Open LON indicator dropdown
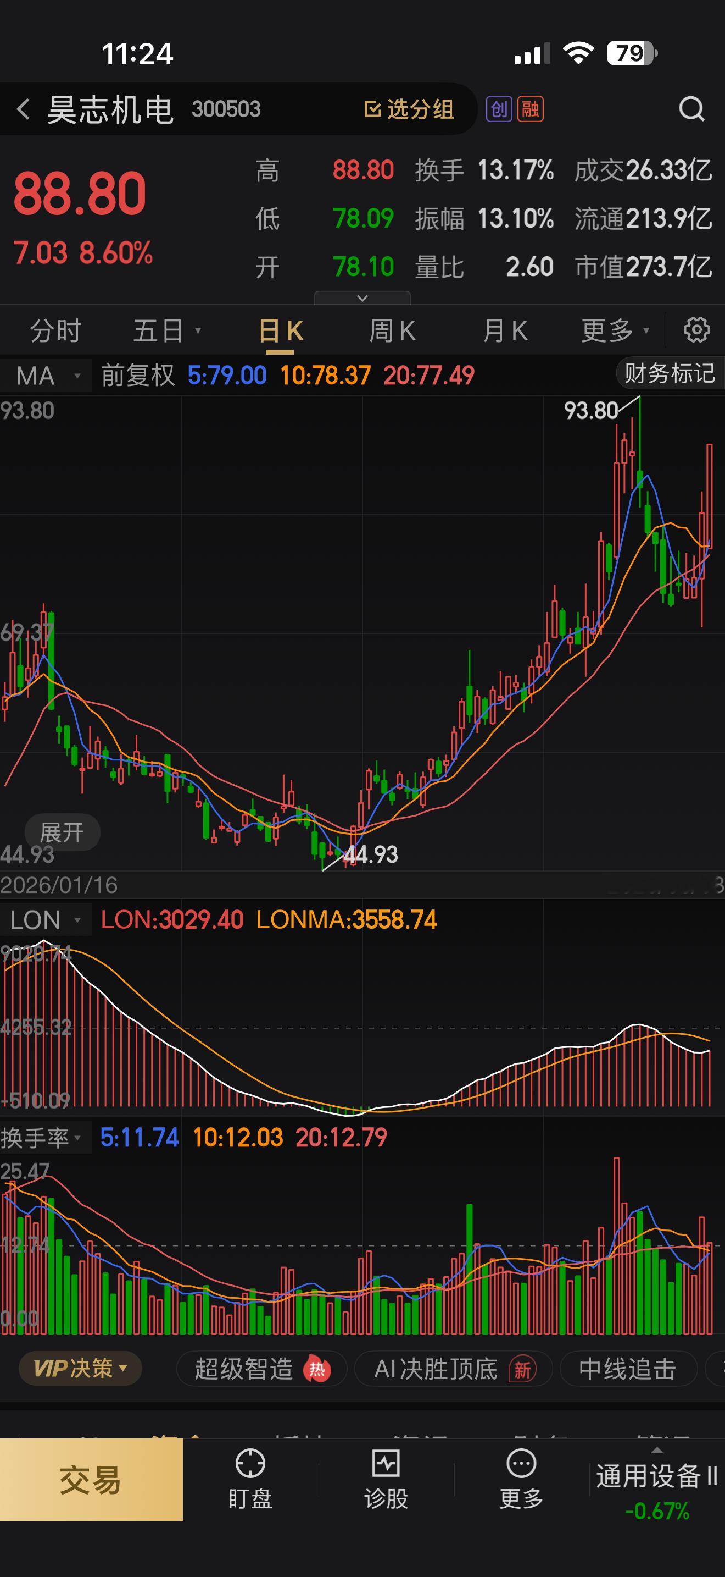 46,920
